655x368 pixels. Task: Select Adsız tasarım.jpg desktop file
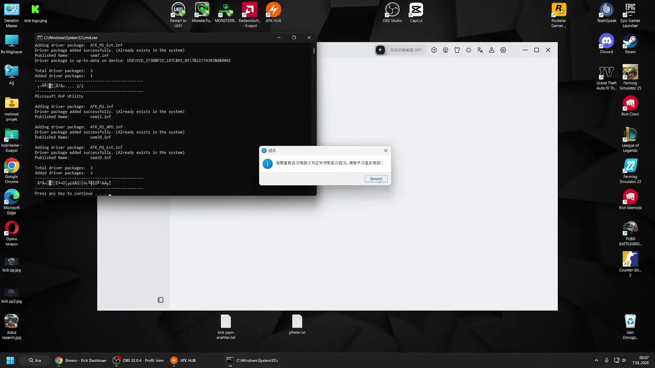tap(11, 327)
